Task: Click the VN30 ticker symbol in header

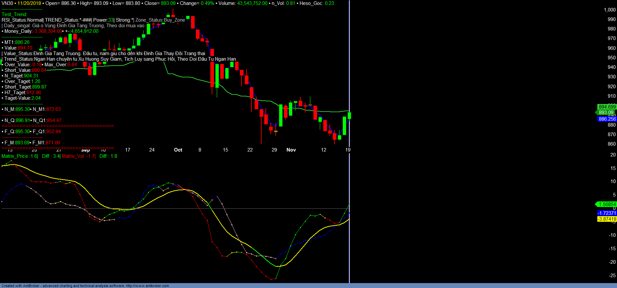Action: point(7,3)
